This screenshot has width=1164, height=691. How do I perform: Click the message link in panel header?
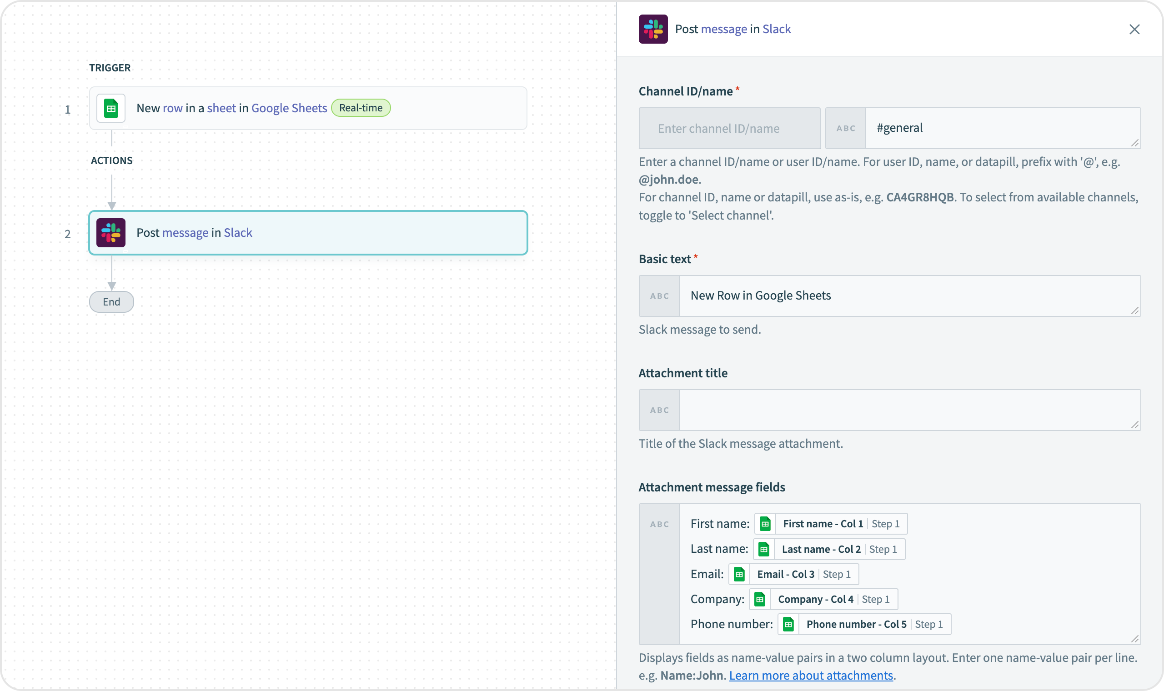723,30
